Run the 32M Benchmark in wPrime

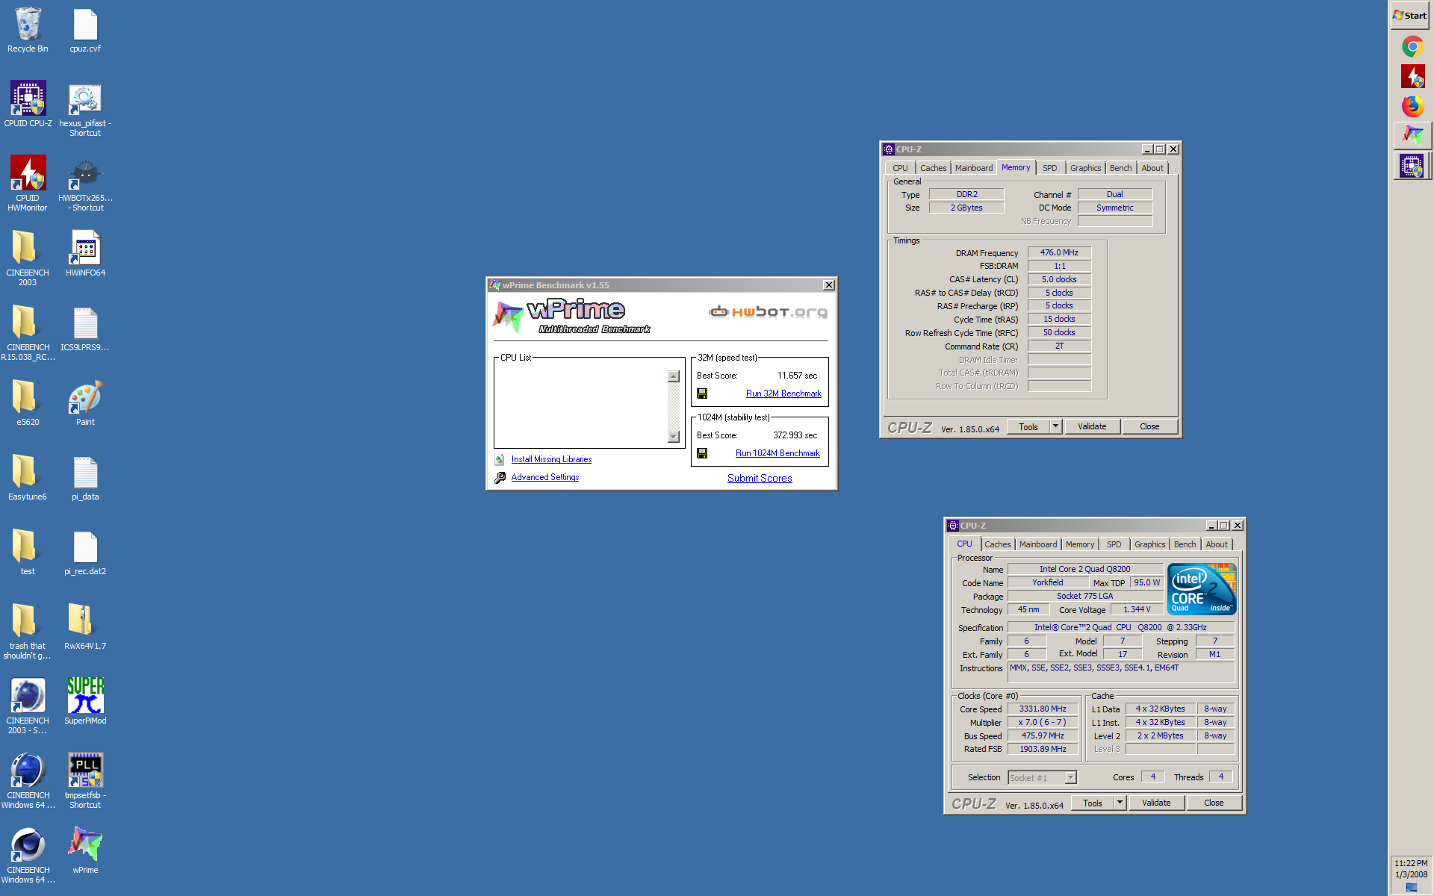[783, 393]
